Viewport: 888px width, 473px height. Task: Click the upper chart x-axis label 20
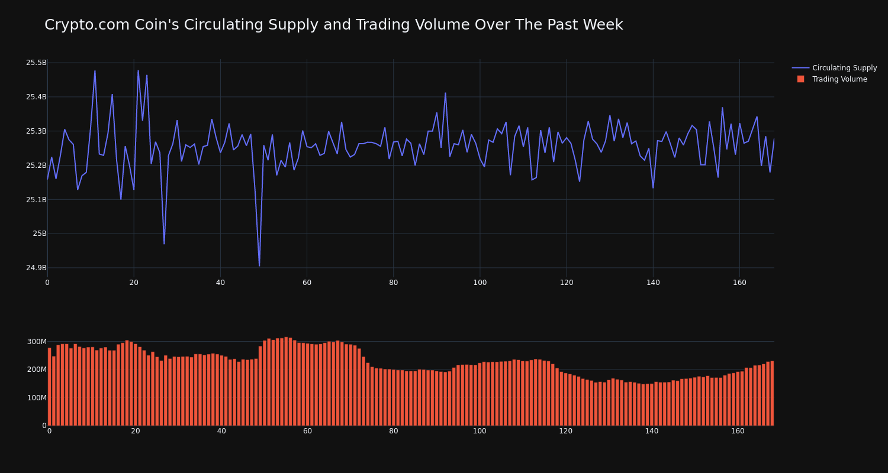[x=134, y=283]
